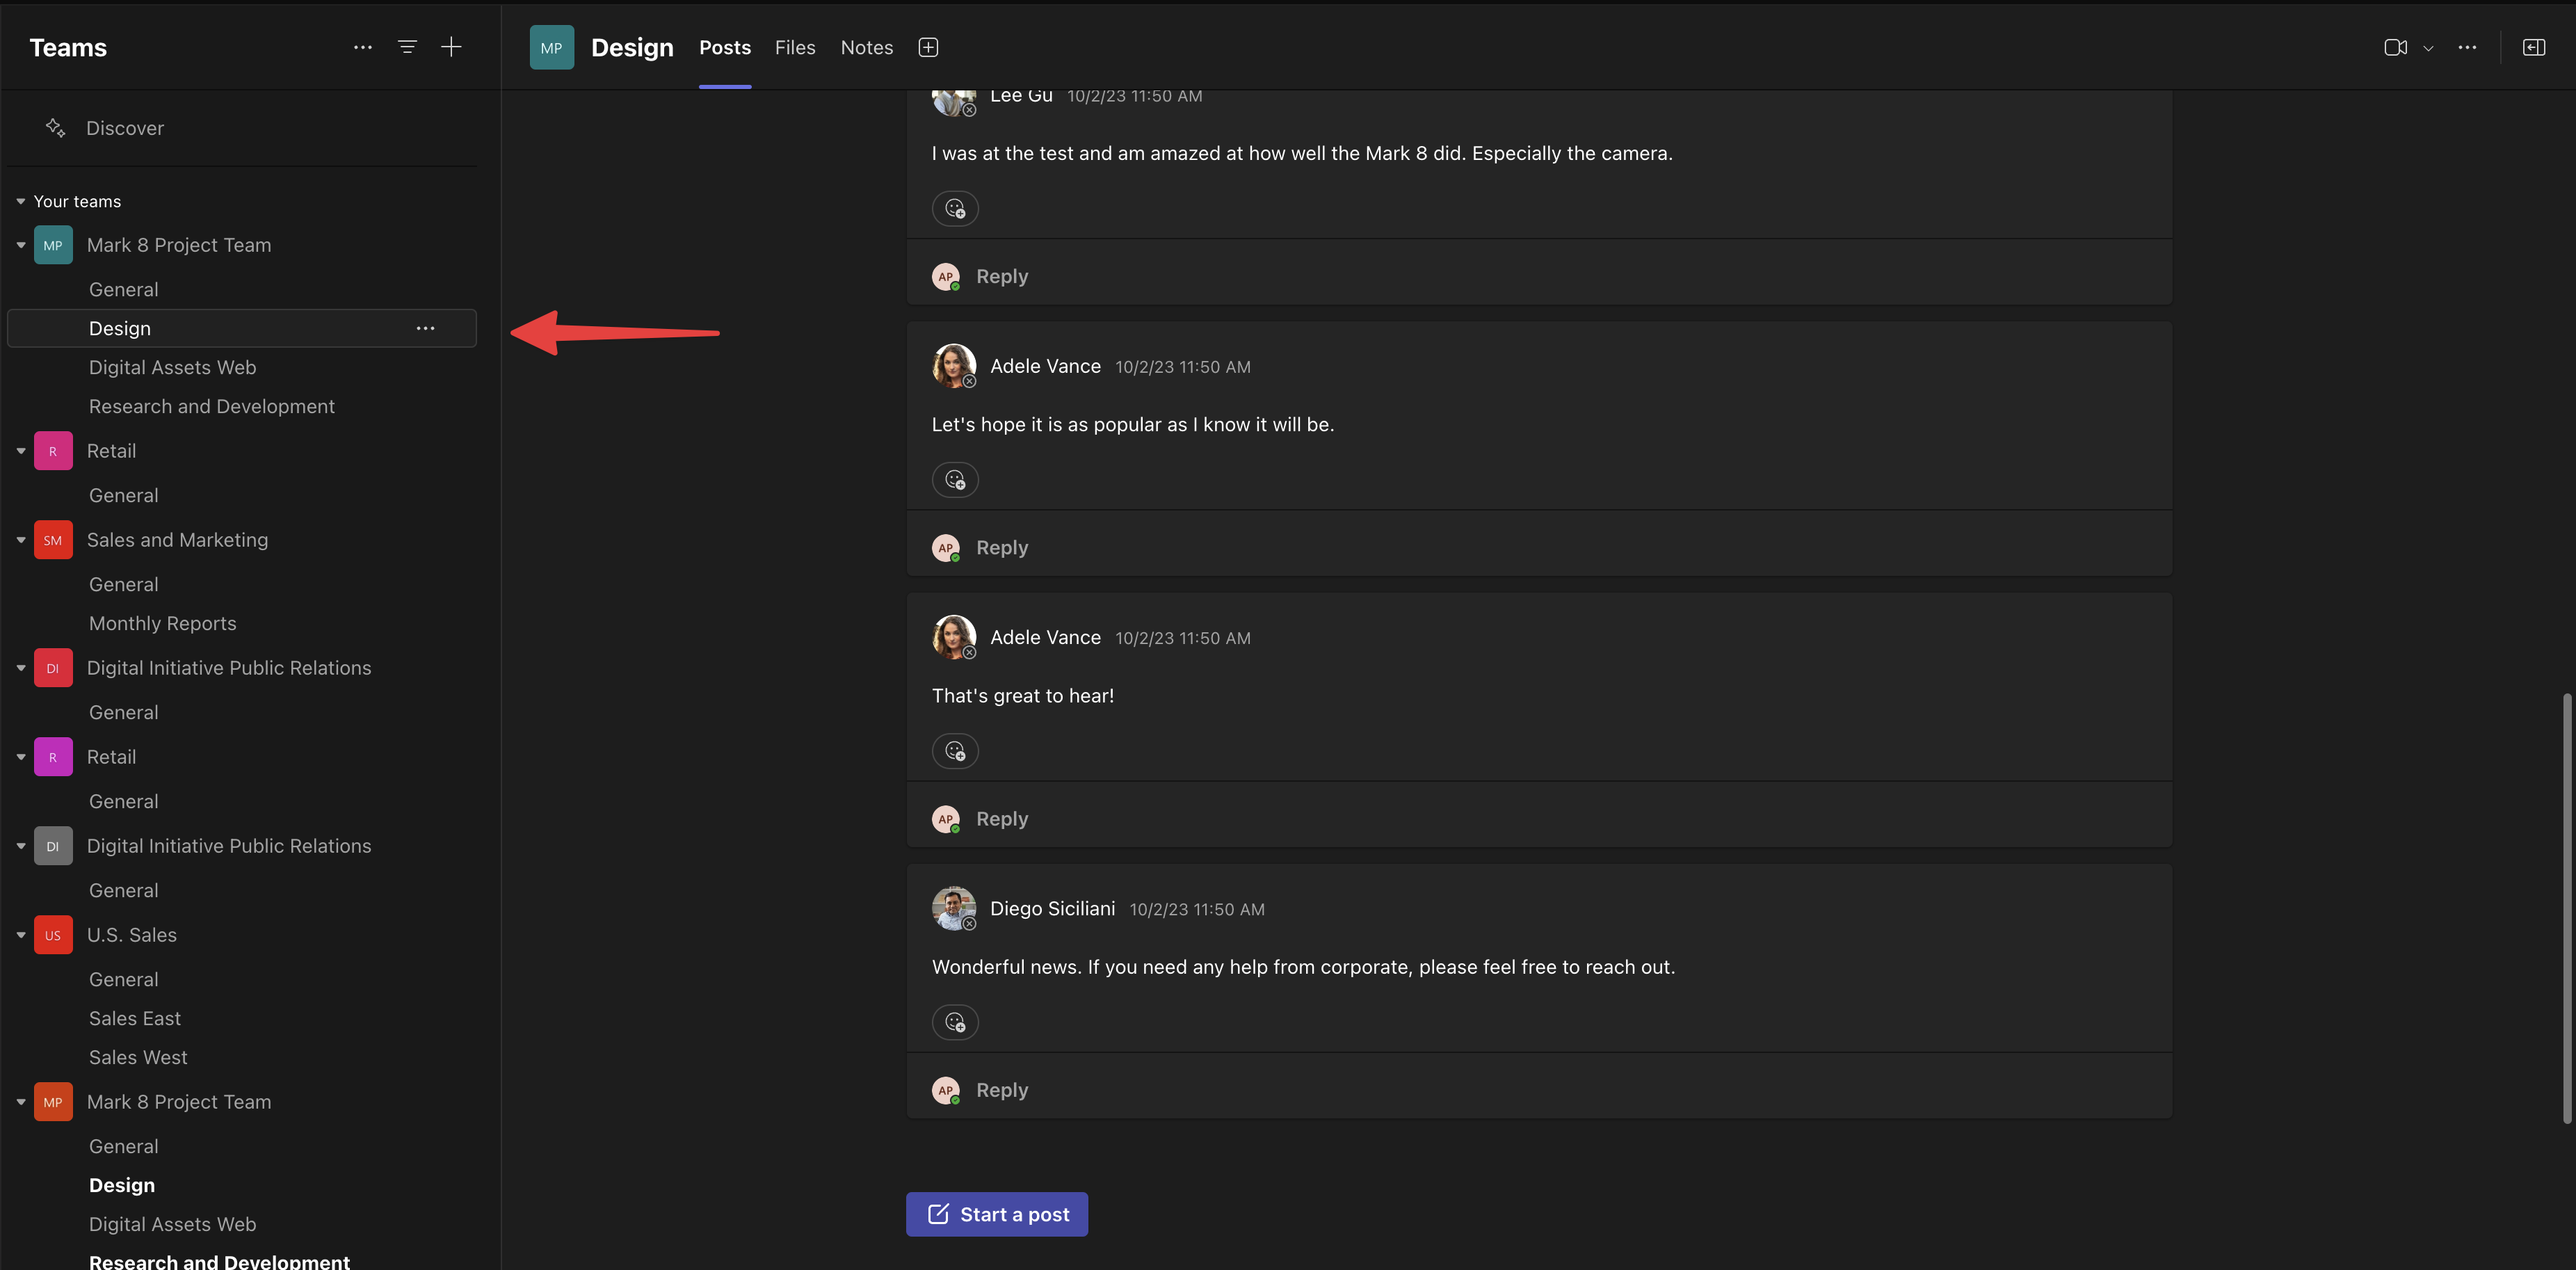Click Diego Siciliani's profile avatar
2576x1270 pixels.
(x=953, y=908)
